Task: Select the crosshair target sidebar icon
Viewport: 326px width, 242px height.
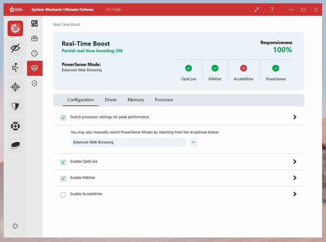Action: (15, 87)
